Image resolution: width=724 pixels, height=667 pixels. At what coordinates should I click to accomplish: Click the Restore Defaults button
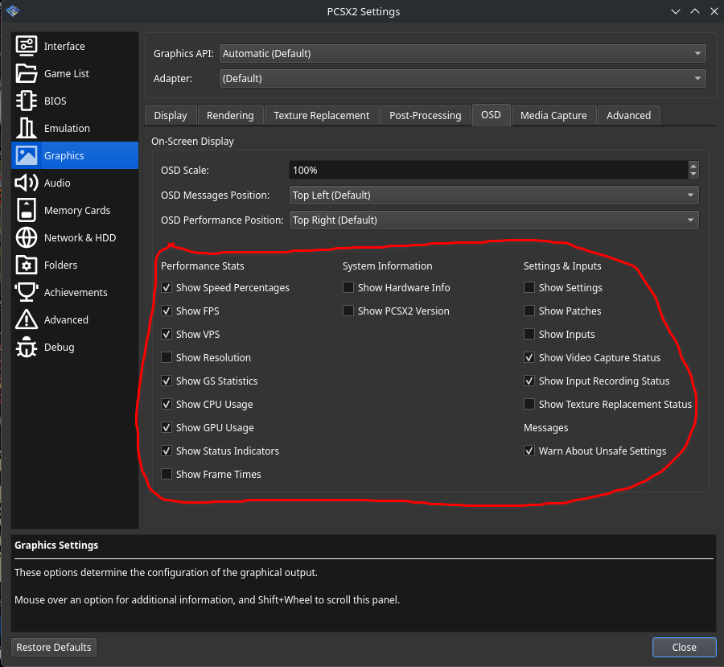[x=54, y=647]
